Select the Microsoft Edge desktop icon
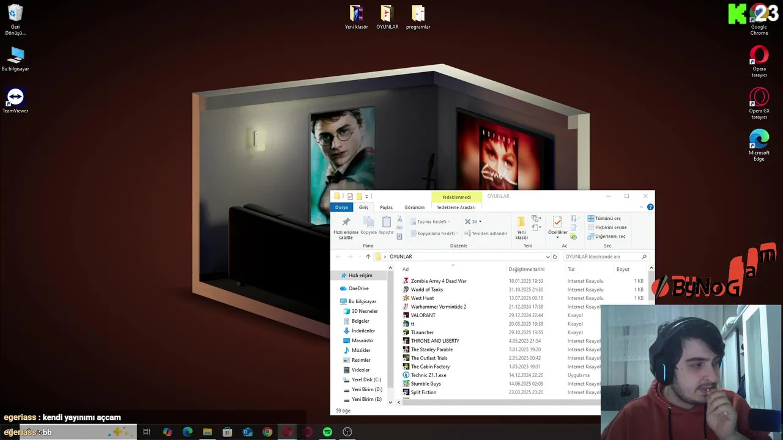This screenshot has width=783, height=440. click(x=759, y=145)
